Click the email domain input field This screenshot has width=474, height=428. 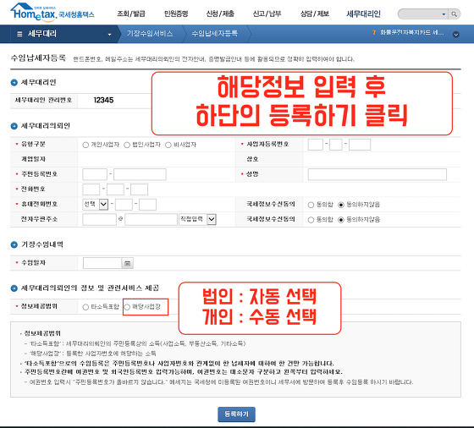coord(152,220)
